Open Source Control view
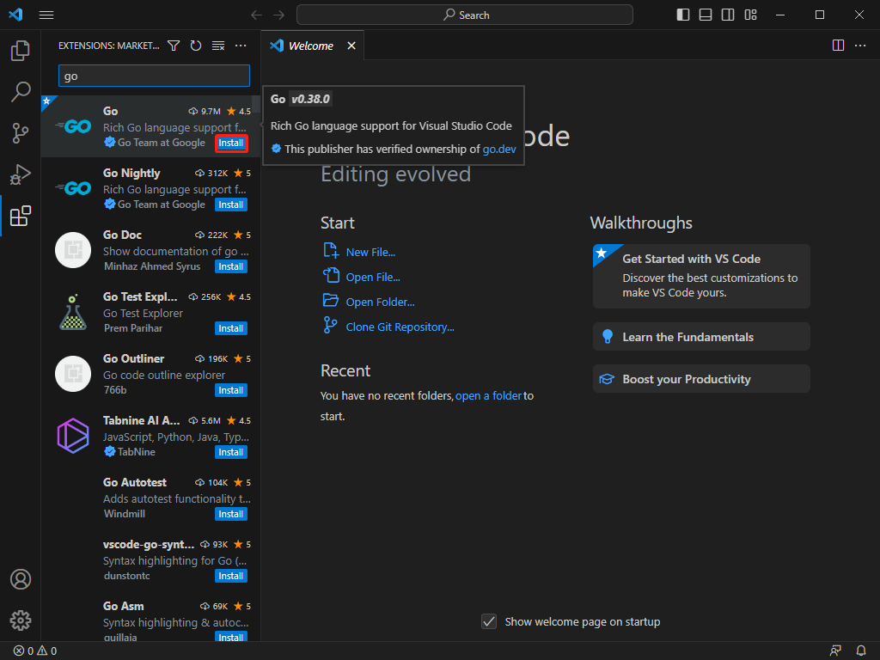Viewport: 880px width, 660px height. (21, 133)
